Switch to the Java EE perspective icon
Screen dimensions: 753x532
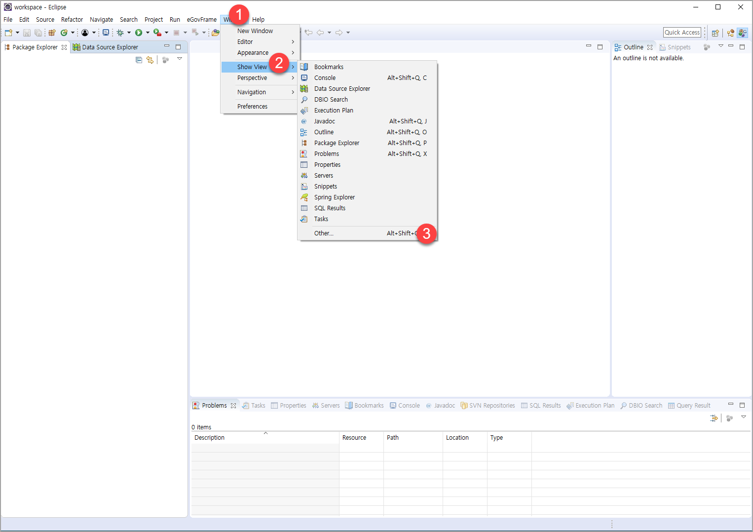730,33
